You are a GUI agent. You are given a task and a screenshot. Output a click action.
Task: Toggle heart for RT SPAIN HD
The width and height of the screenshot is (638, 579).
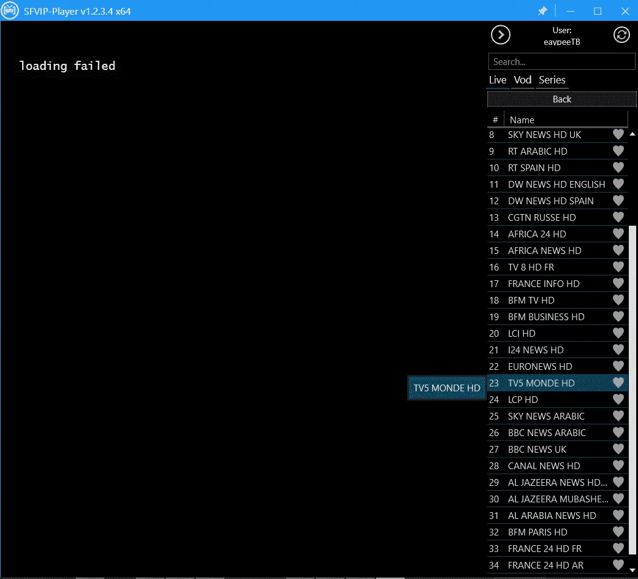tap(618, 167)
